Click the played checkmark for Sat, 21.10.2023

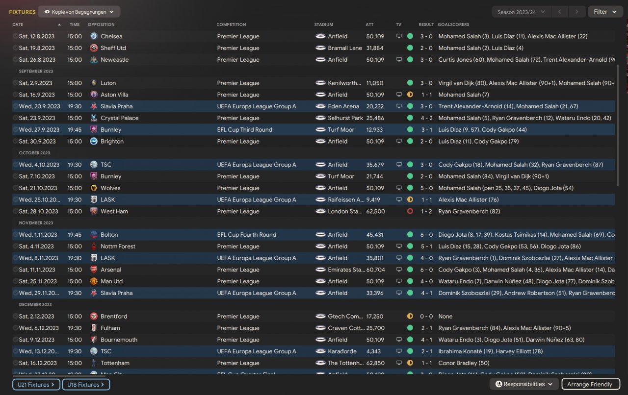point(15,188)
